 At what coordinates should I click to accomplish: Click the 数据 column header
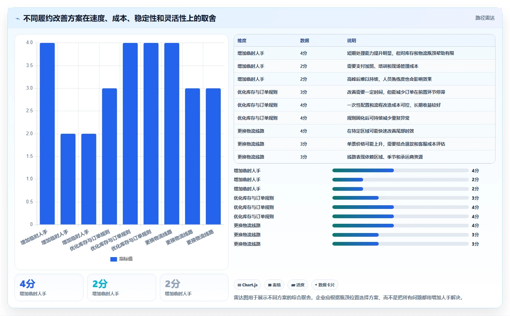[x=305, y=41]
